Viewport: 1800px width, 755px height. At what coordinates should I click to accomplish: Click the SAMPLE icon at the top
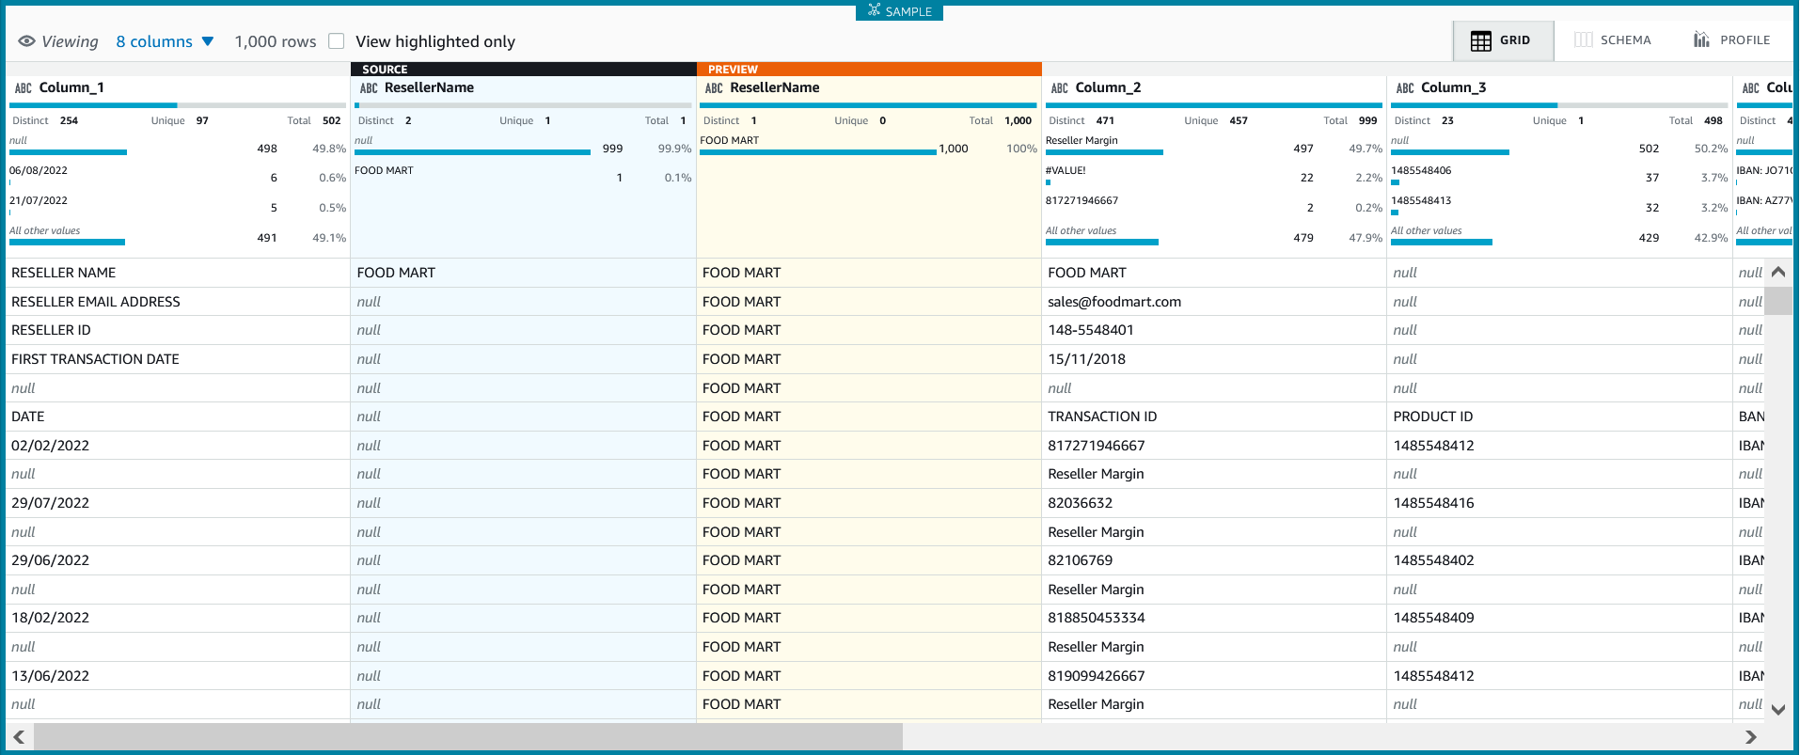tap(875, 10)
